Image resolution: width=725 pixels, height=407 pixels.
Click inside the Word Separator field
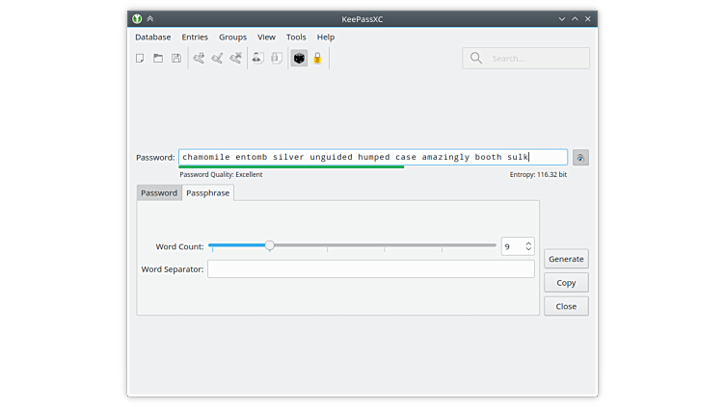[370, 269]
